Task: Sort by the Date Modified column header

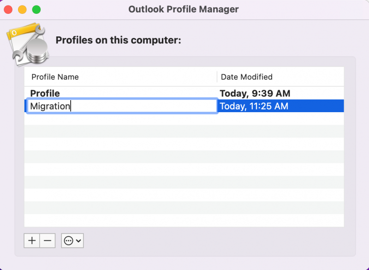Action: point(280,77)
